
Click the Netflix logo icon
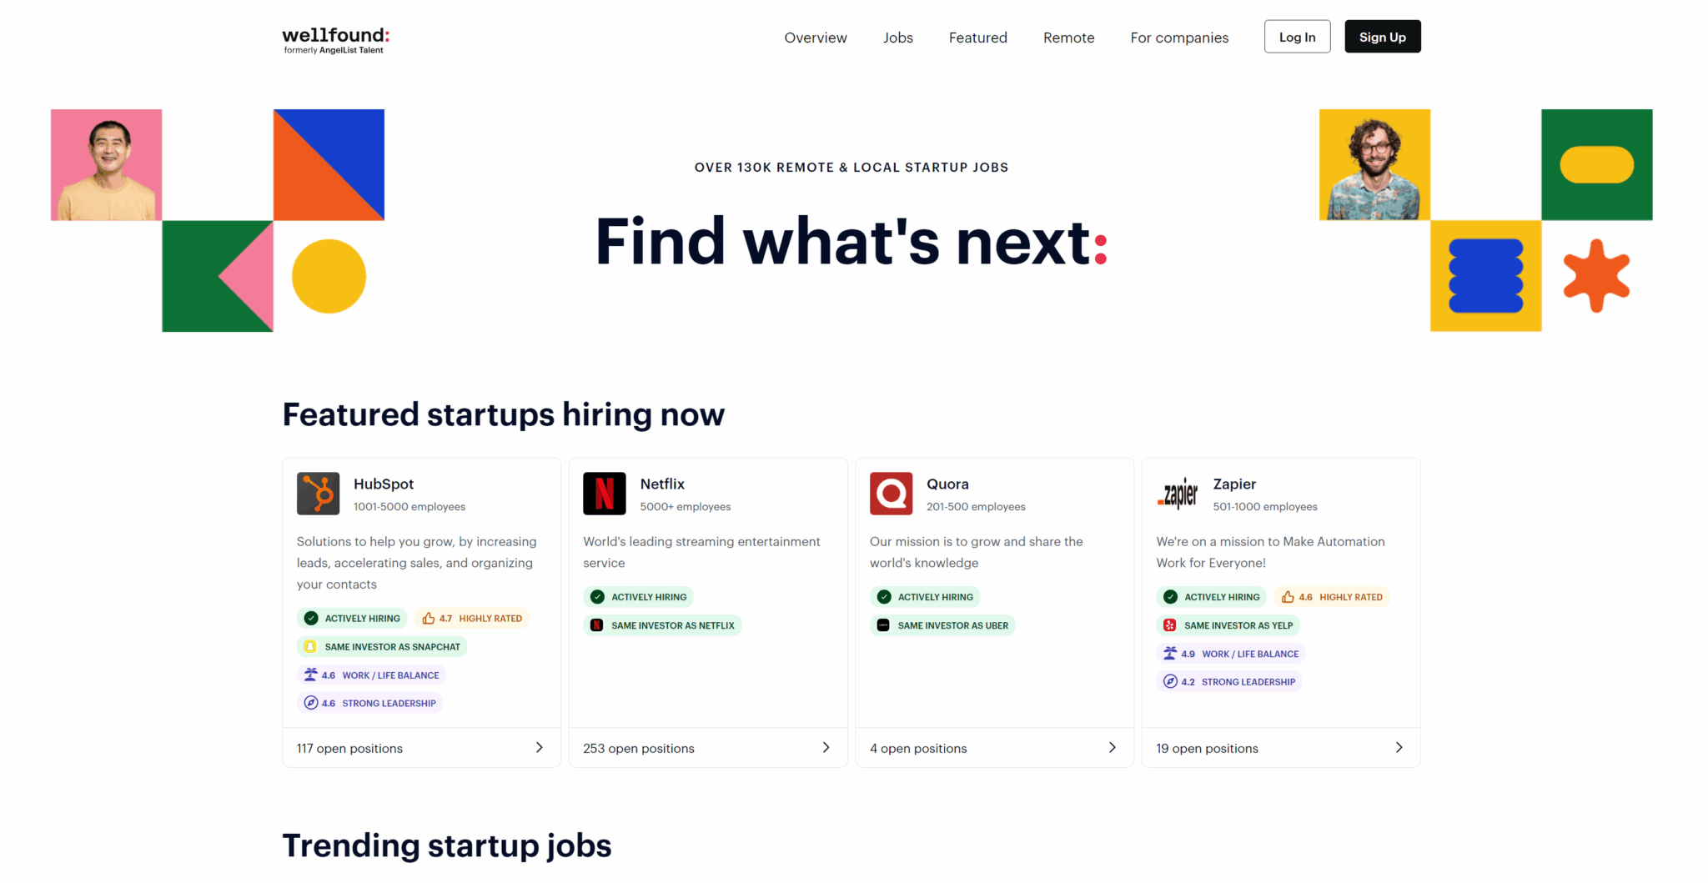(x=605, y=494)
